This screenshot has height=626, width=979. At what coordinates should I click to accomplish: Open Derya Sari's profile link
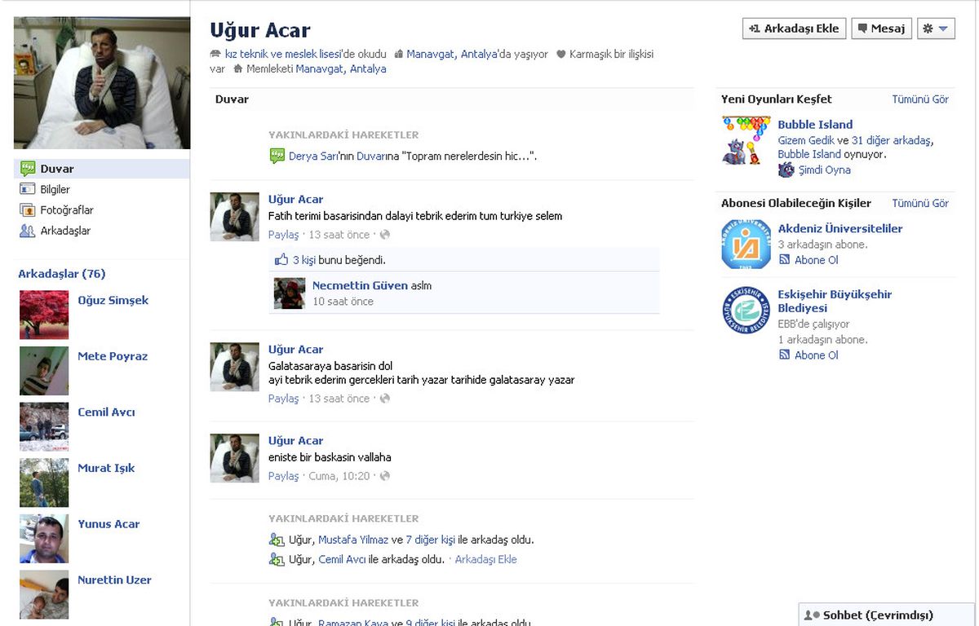coord(313,156)
